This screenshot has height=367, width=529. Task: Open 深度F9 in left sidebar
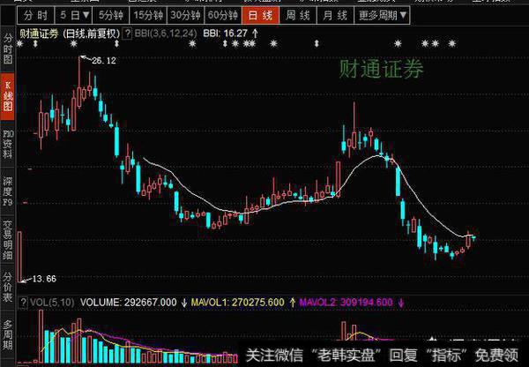[7, 191]
